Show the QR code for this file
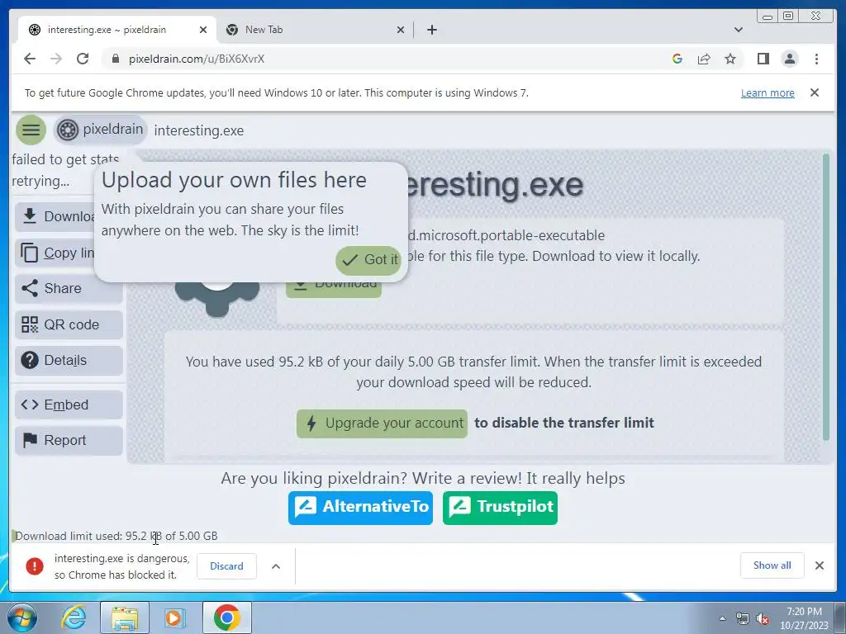The image size is (846, 634). (69, 324)
